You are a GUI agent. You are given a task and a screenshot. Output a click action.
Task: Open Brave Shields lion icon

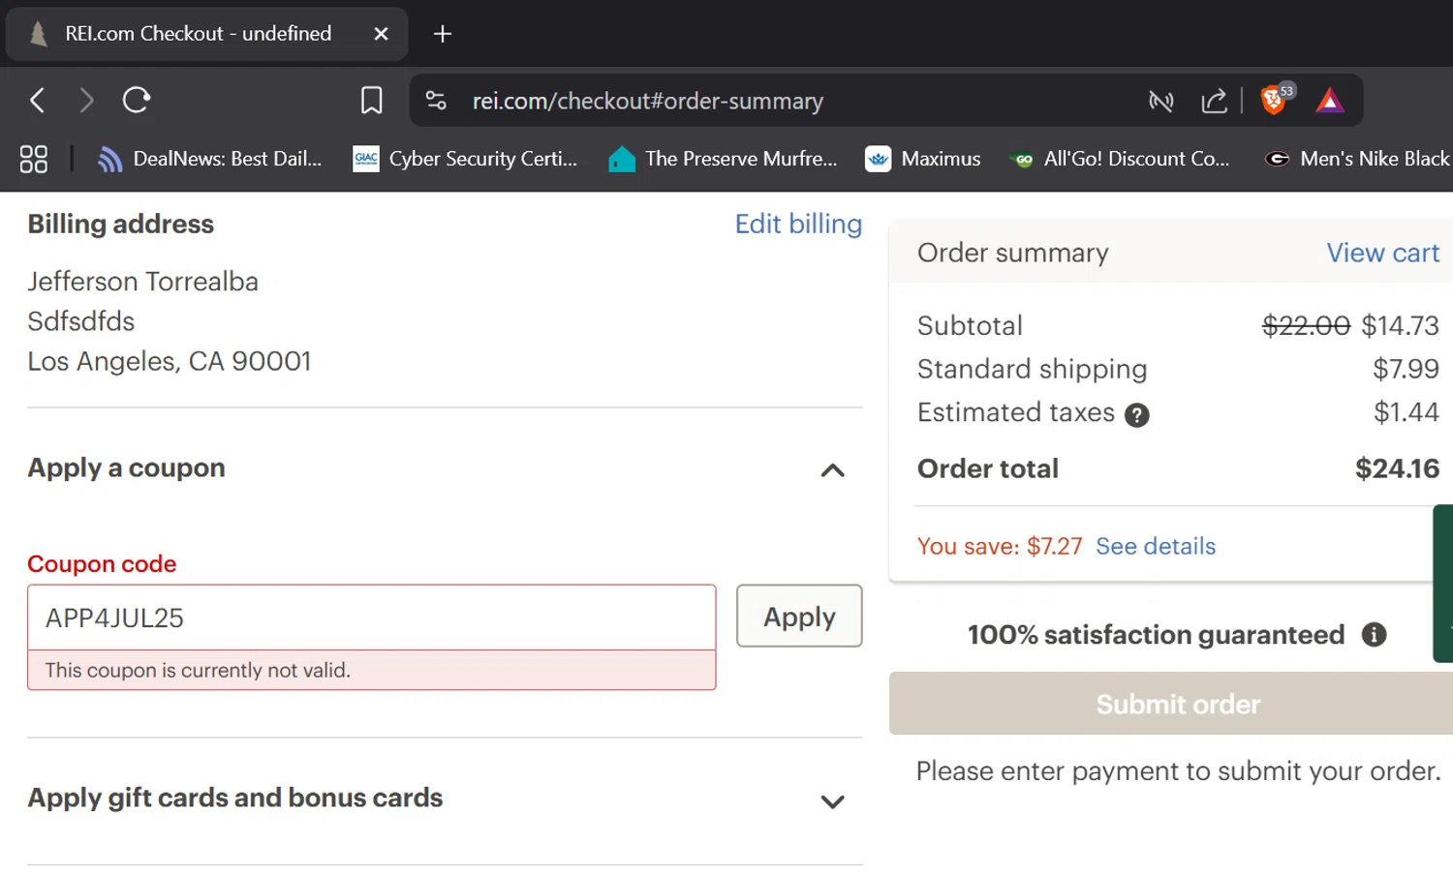[1275, 99]
